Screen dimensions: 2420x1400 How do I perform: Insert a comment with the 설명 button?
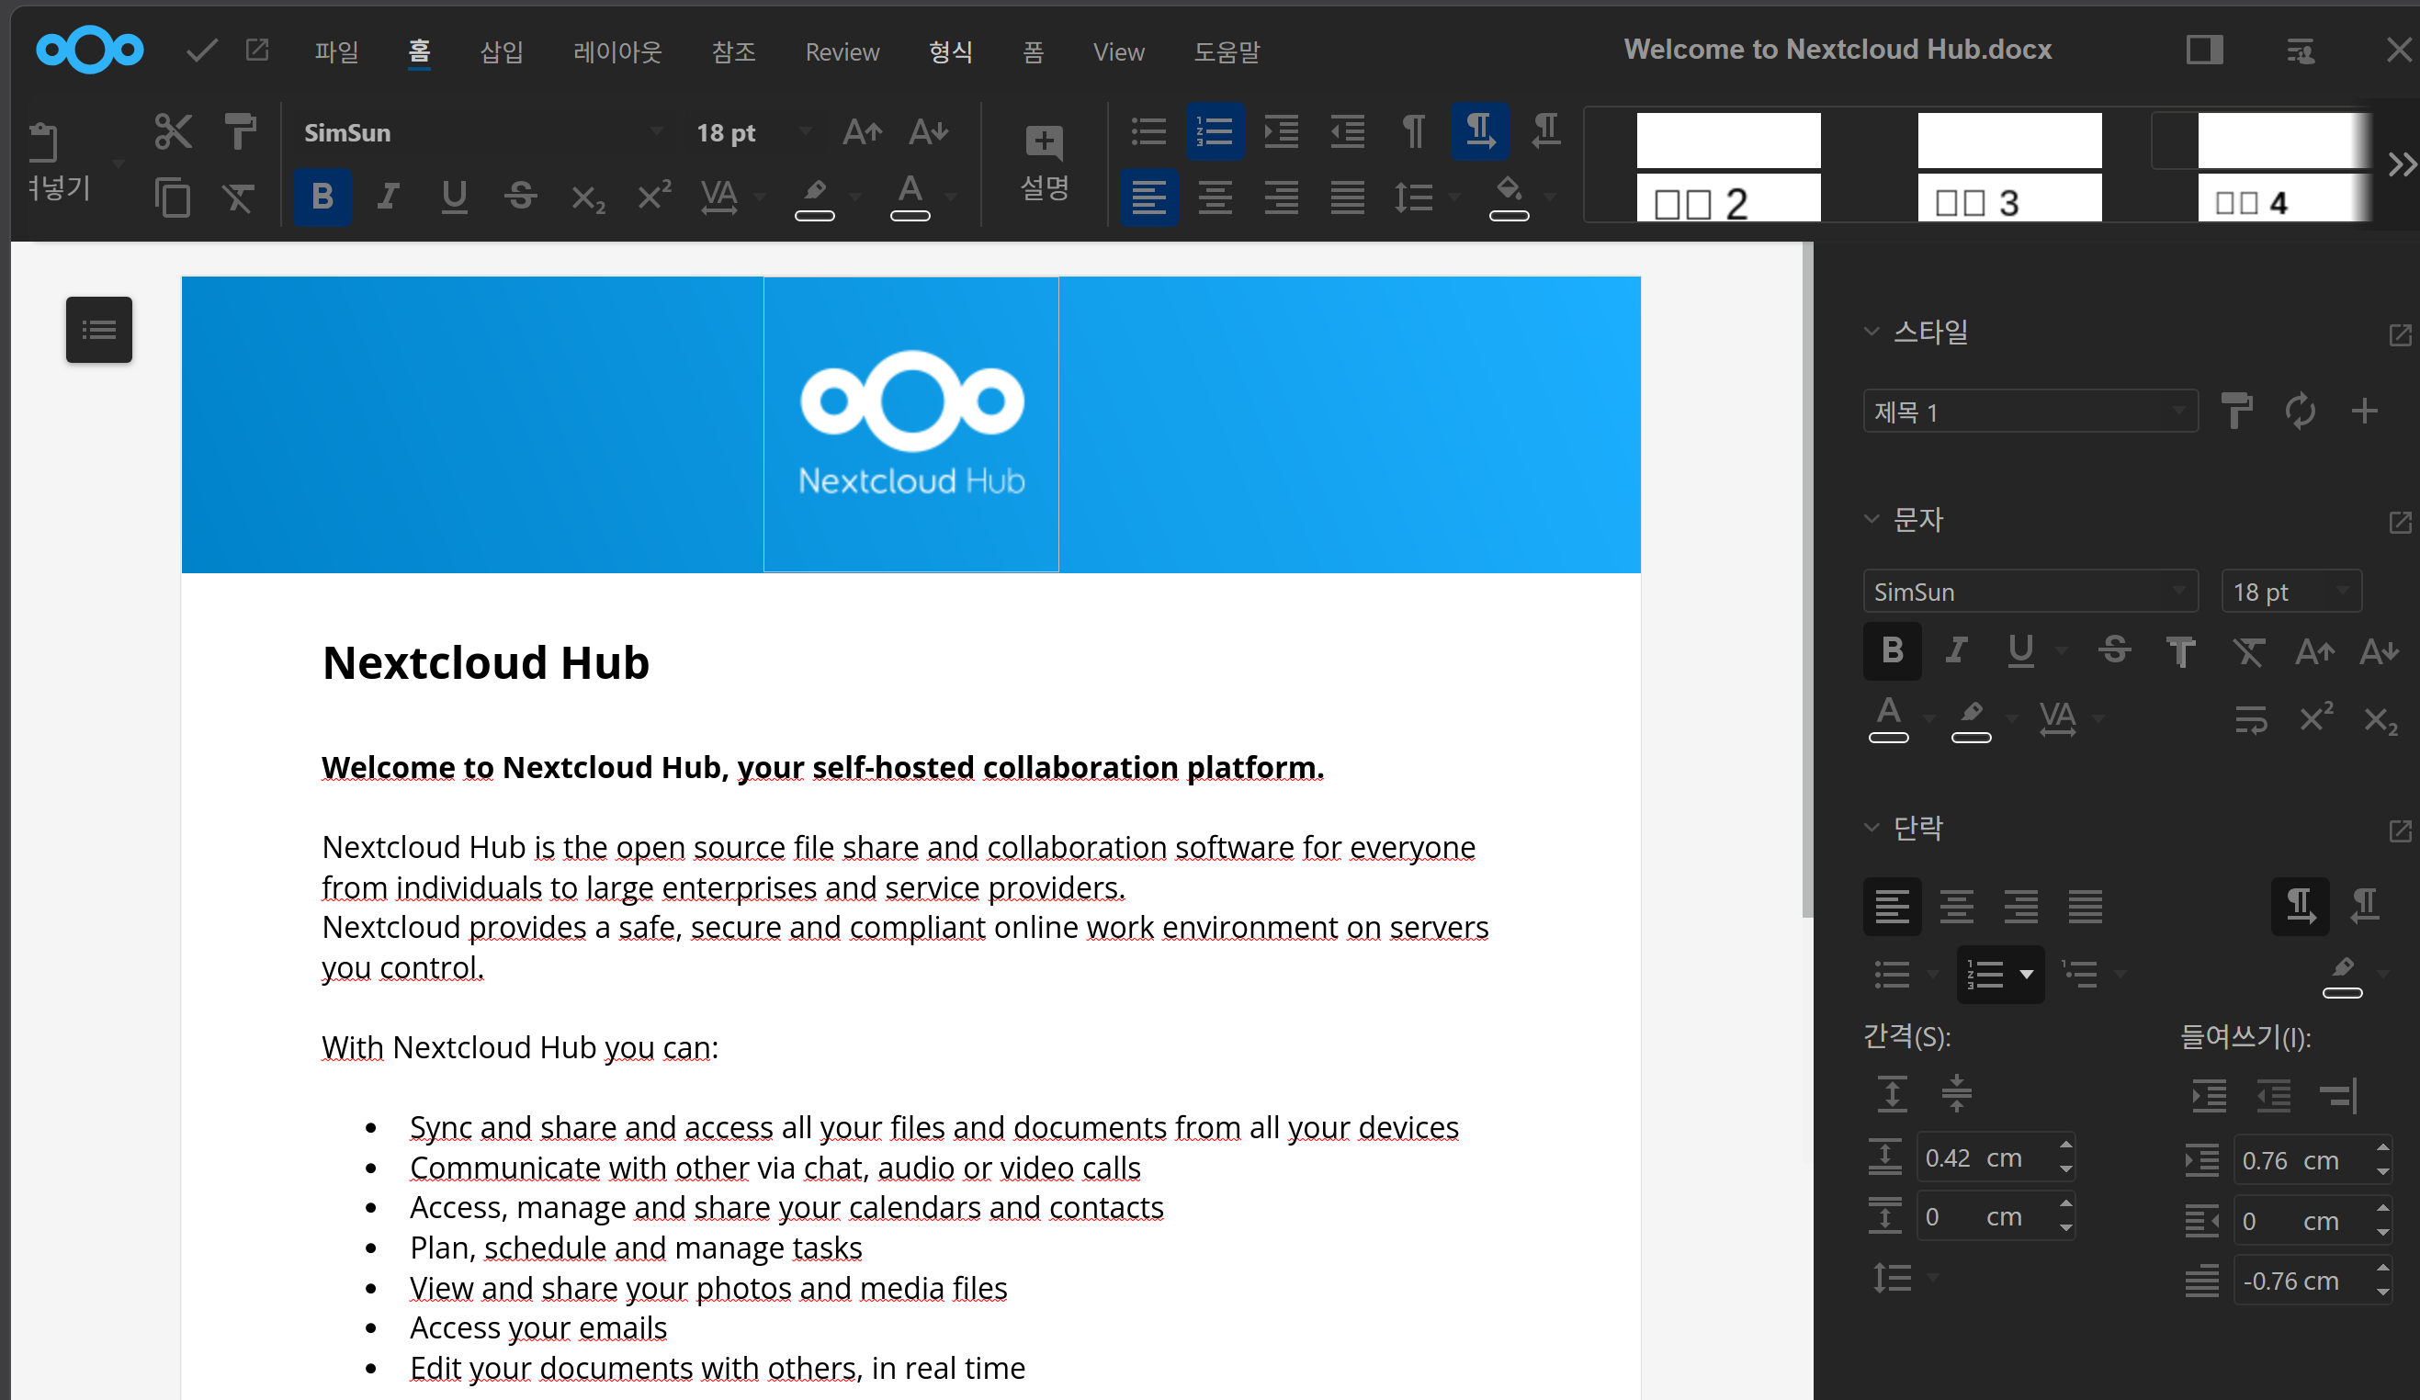(x=1044, y=164)
